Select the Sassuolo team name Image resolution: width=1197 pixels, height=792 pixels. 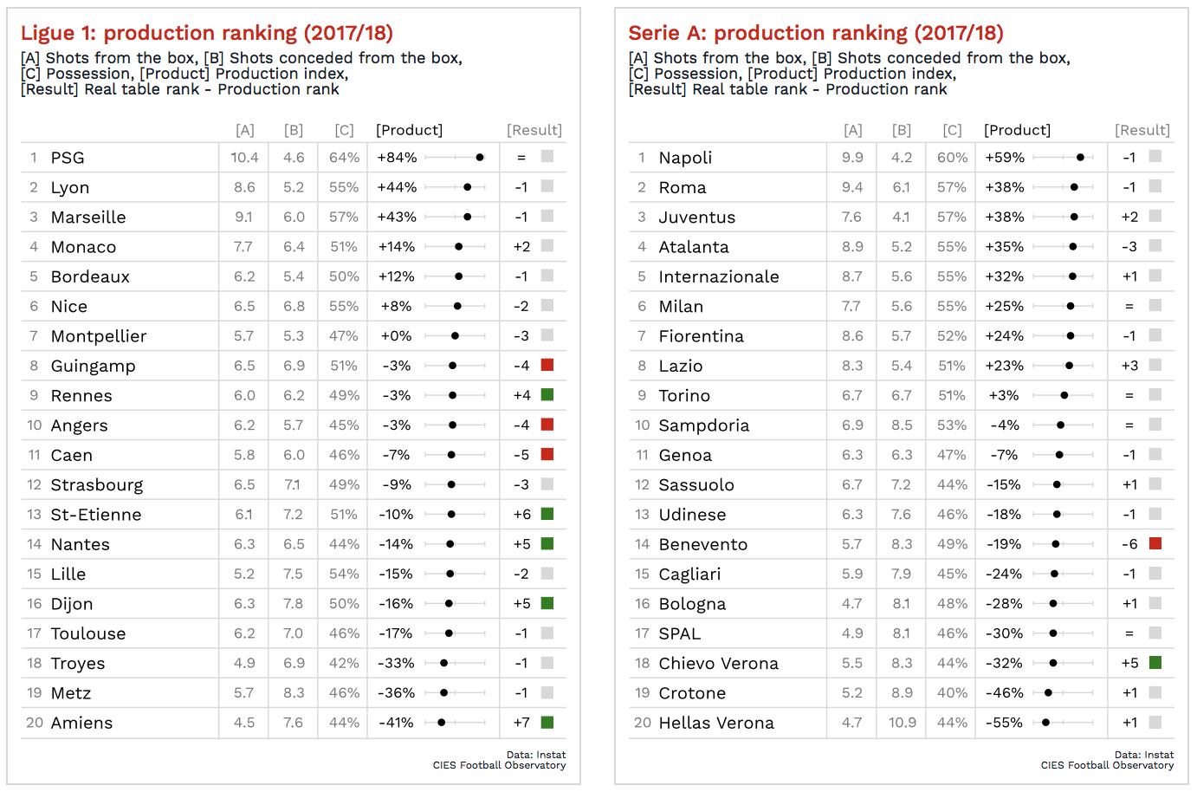696,485
